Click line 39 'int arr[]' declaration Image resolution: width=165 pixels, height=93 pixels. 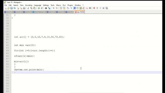[x=39, y=37]
